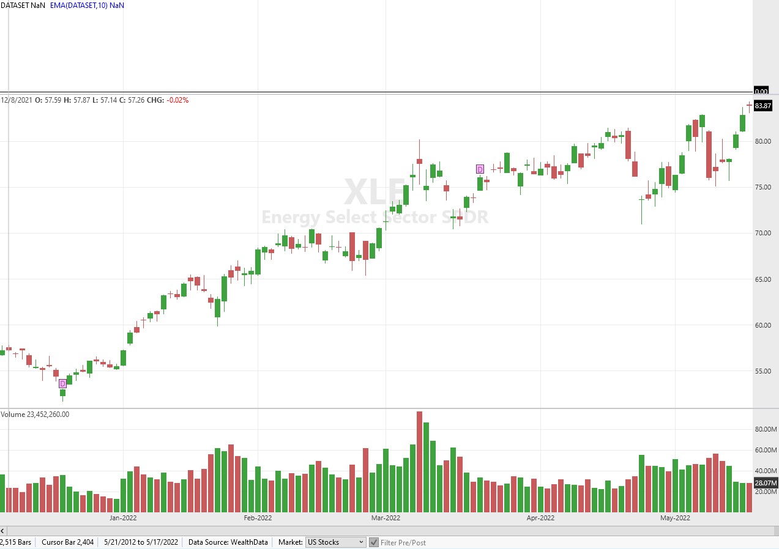Click the dividend marker in late March
This screenshot has width=779, height=549.
(480, 169)
